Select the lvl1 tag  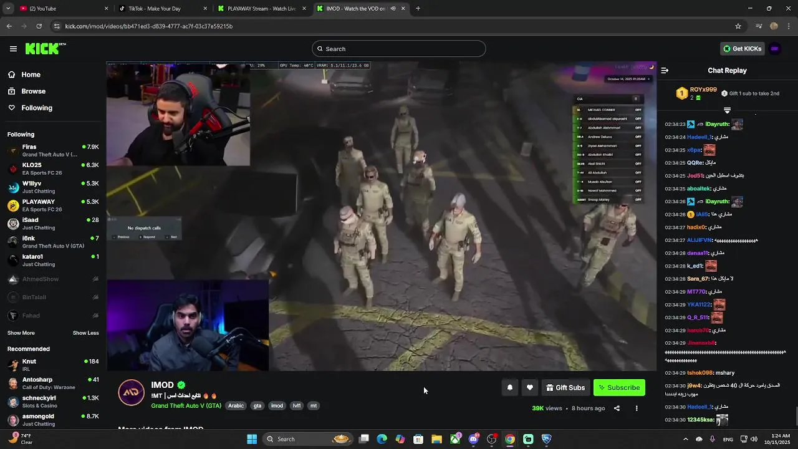[x=297, y=406]
